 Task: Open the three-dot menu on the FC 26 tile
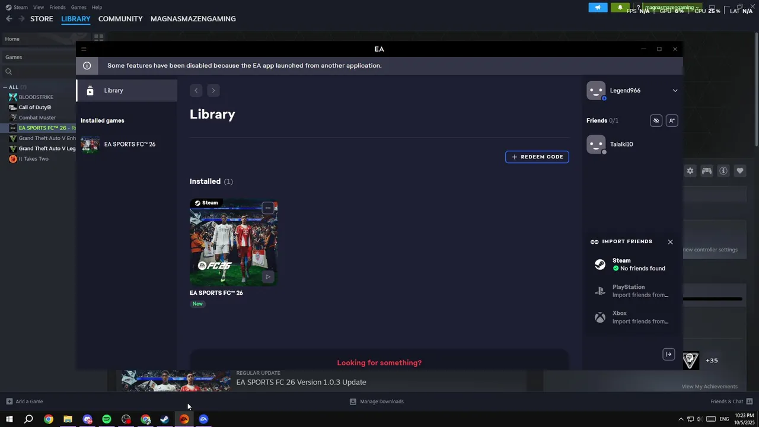point(268,208)
